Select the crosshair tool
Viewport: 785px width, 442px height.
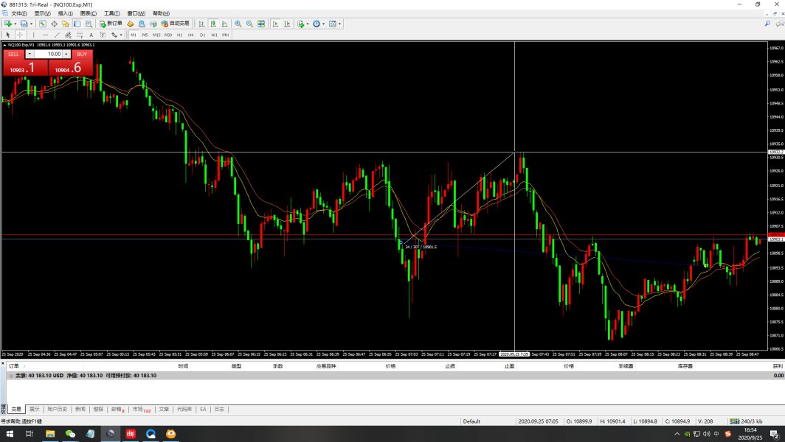coord(19,35)
